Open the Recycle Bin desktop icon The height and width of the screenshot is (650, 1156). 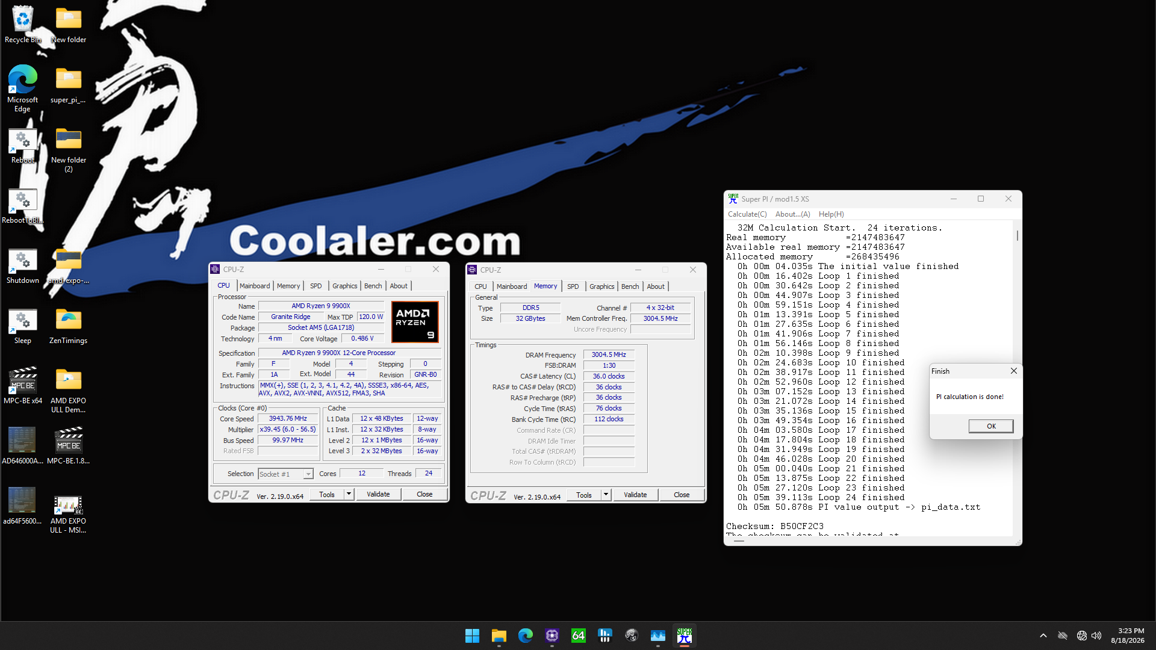pyautogui.click(x=23, y=25)
